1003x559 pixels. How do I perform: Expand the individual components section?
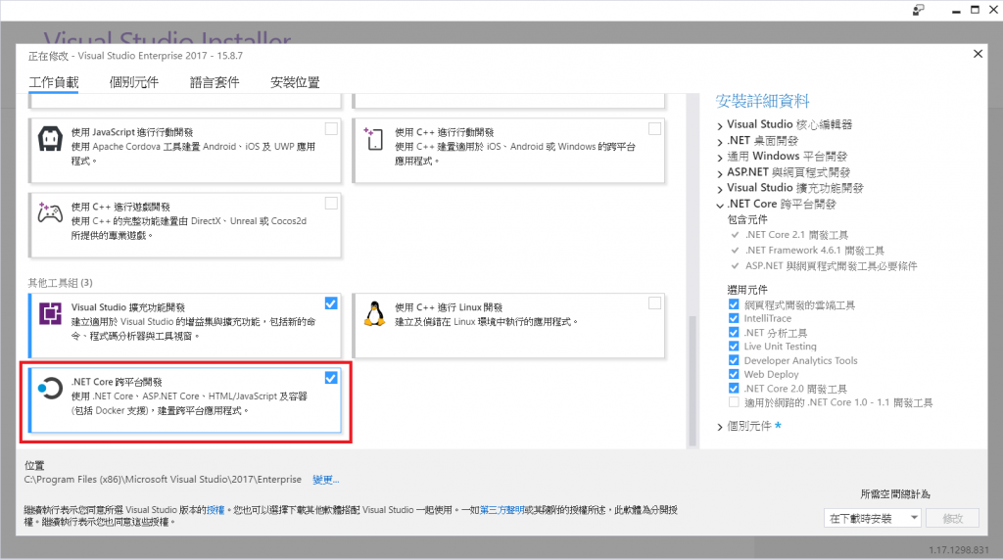coord(720,427)
